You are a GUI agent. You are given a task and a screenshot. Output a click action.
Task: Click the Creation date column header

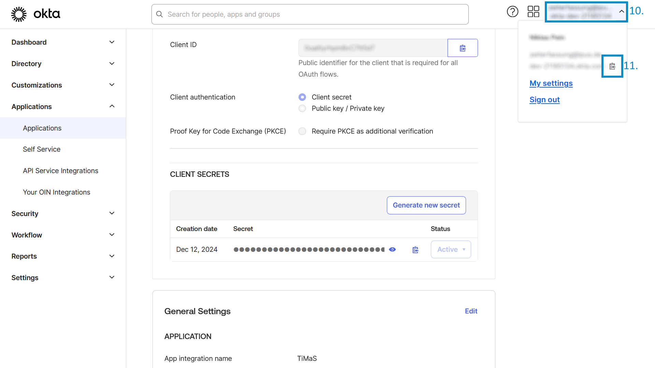click(196, 229)
